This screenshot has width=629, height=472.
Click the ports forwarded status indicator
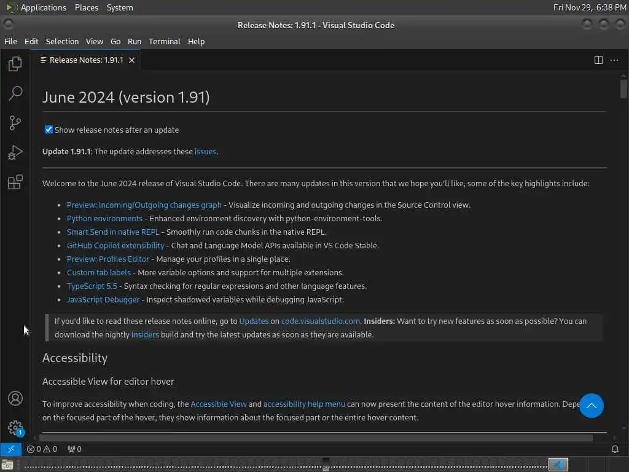(x=74, y=449)
